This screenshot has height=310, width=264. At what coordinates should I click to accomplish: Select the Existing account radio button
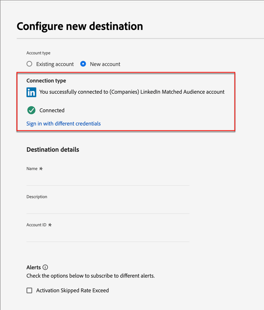point(30,64)
